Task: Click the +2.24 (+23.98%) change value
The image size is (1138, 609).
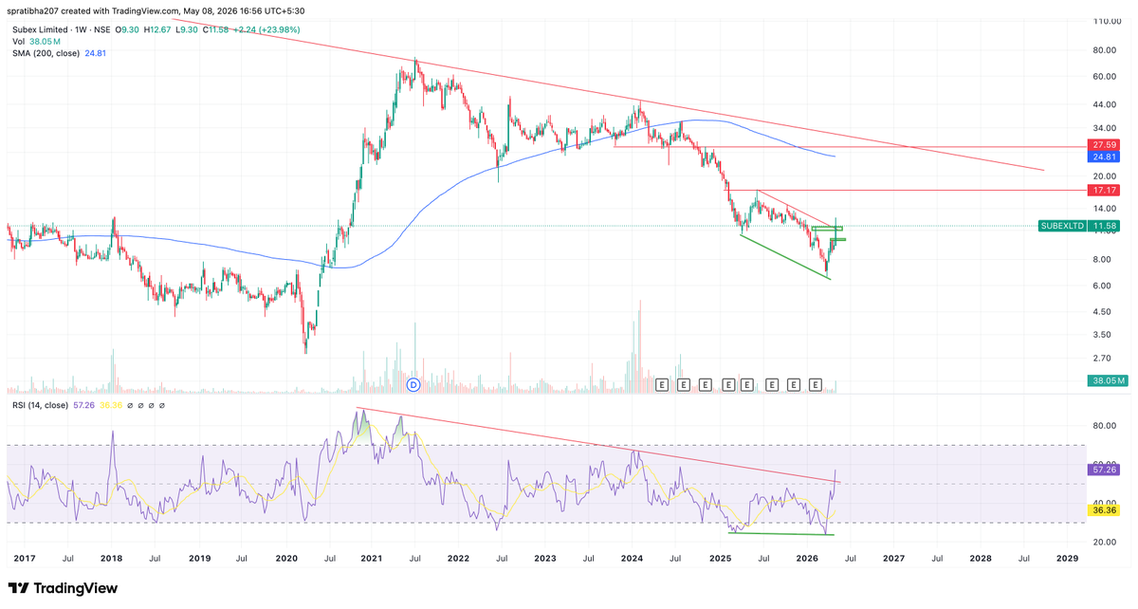Action: click(265, 30)
